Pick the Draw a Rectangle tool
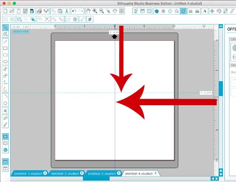The width and height of the screenshot is (236, 182). 5,48
